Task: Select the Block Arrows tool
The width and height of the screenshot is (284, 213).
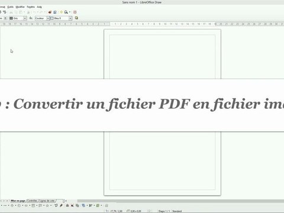Action: (26, 205)
